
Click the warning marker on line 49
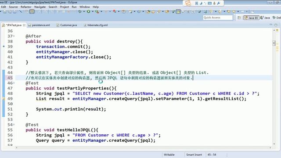tap(4, 98)
